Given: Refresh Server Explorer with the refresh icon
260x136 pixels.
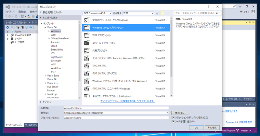Looking at the screenshot, I should point(8,27).
